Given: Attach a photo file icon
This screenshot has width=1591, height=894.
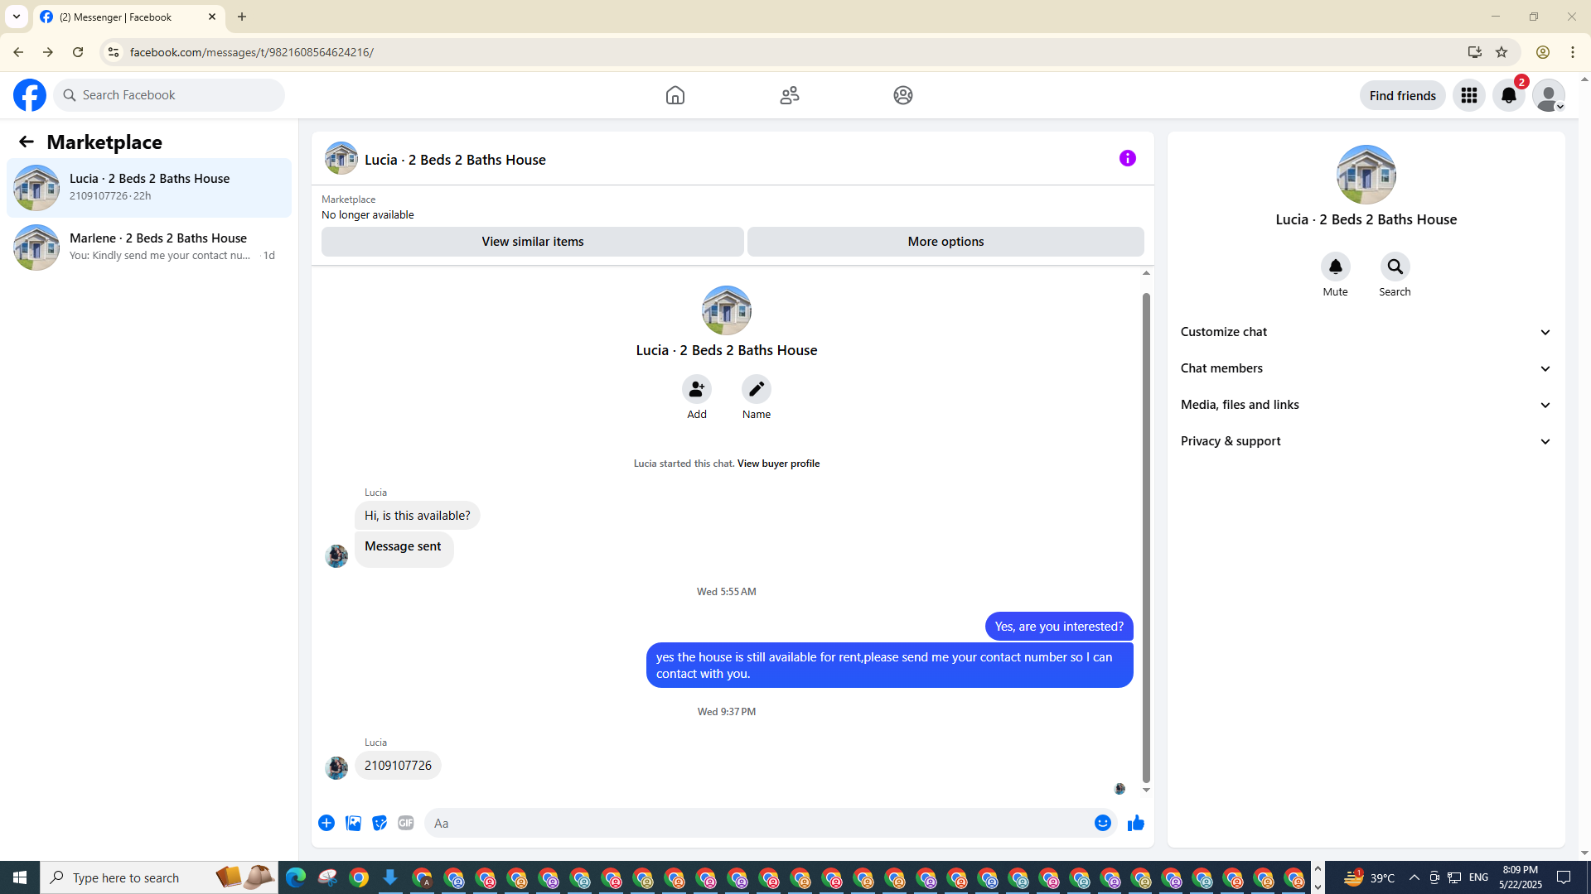Looking at the screenshot, I should 353,823.
